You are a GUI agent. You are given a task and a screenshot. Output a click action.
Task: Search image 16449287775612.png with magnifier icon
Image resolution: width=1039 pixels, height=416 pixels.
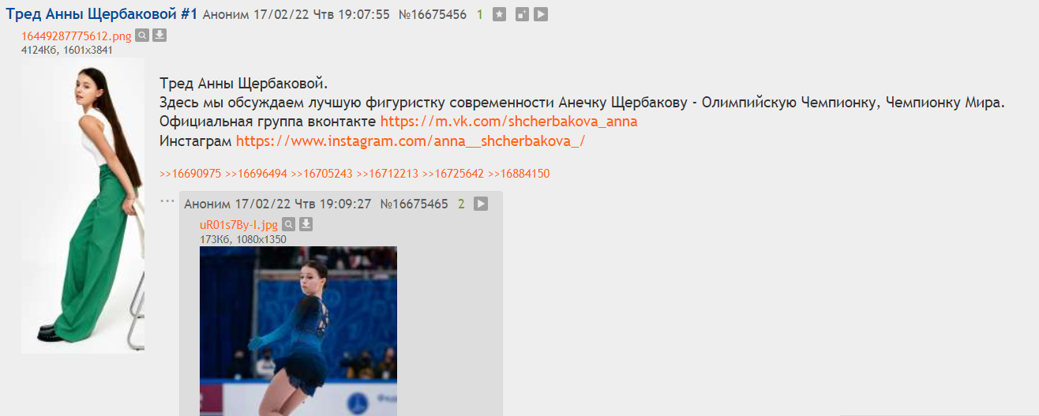pyautogui.click(x=142, y=36)
